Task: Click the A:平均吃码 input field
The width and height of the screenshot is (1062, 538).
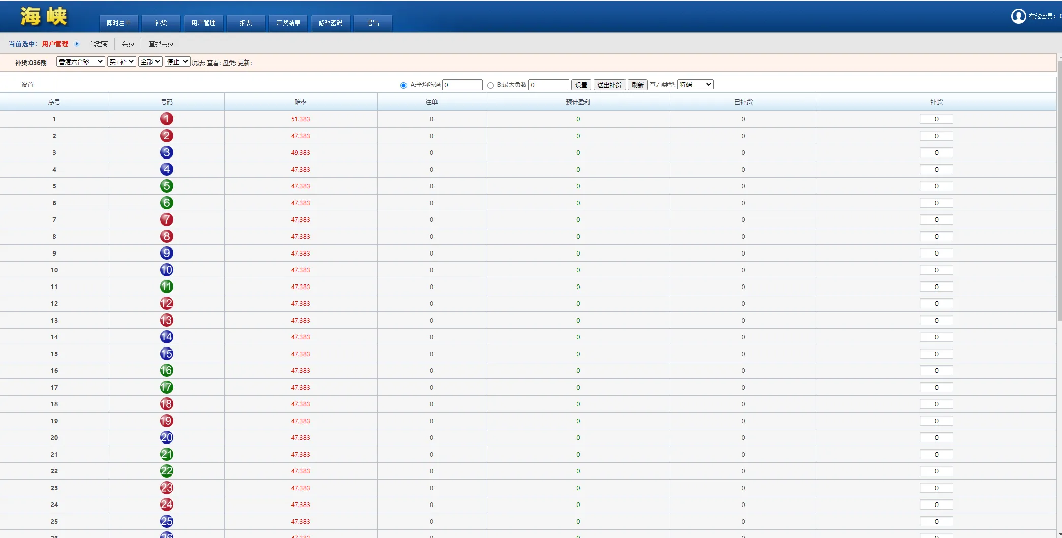Action: (x=462, y=85)
